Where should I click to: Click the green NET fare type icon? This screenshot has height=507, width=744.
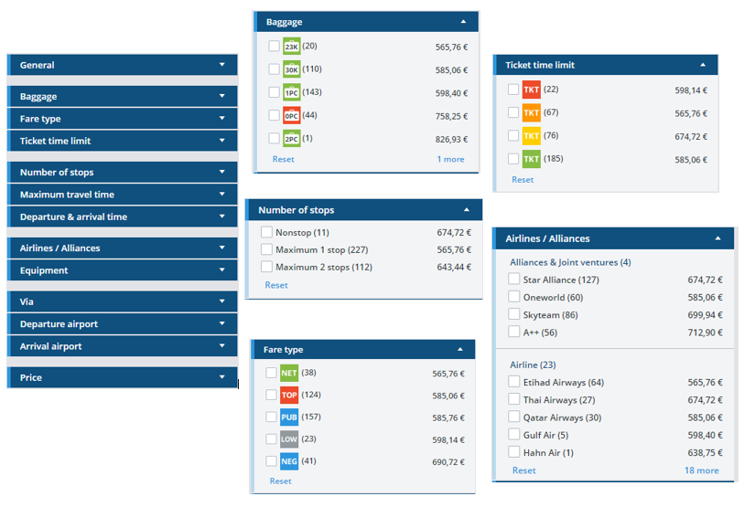coord(288,373)
